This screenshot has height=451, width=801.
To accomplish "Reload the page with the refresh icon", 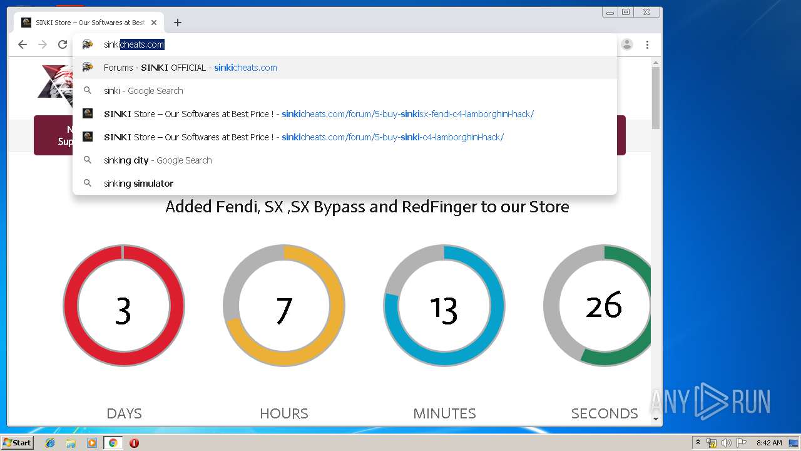I will pyautogui.click(x=63, y=44).
